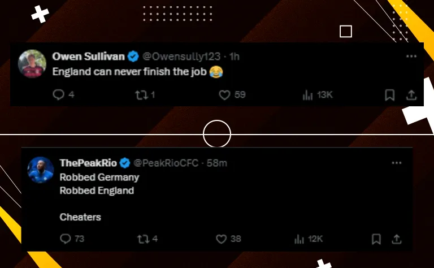
Task: Click the ThePeakRio display name
Action: coord(88,163)
